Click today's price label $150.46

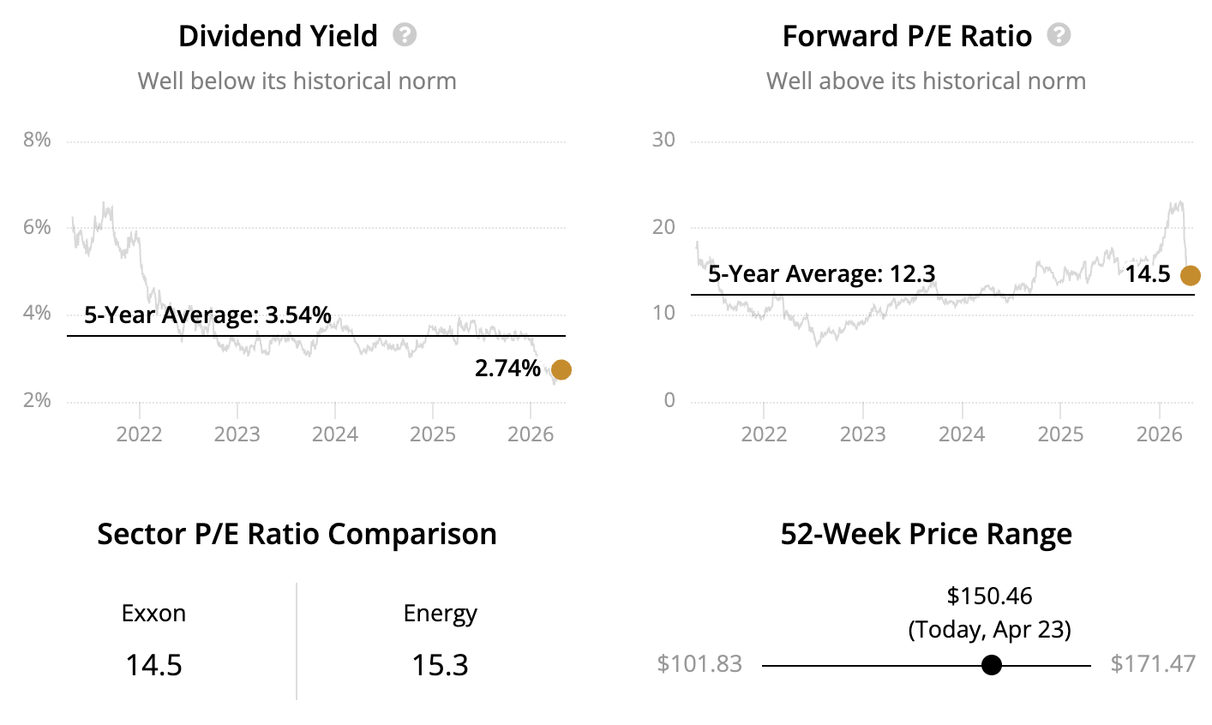[x=989, y=596]
